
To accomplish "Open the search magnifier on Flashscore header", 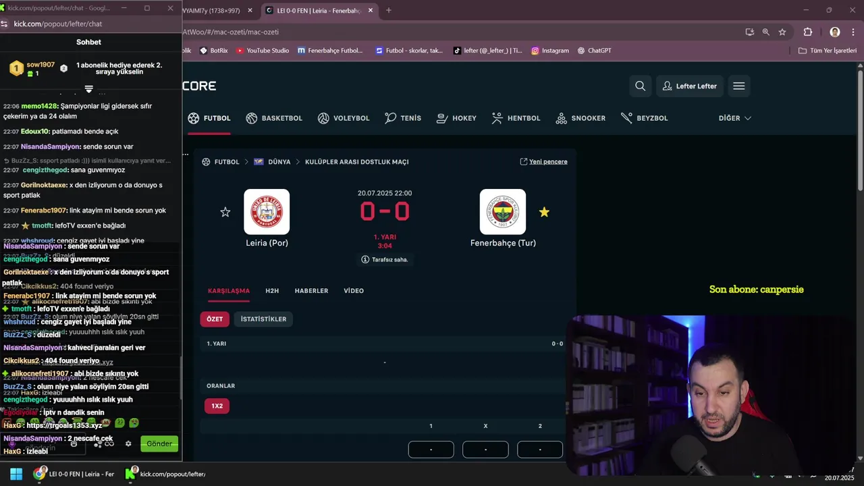I will coord(640,86).
